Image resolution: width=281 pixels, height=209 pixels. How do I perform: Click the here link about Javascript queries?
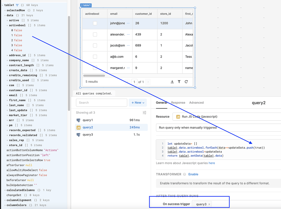[x=212, y=163]
